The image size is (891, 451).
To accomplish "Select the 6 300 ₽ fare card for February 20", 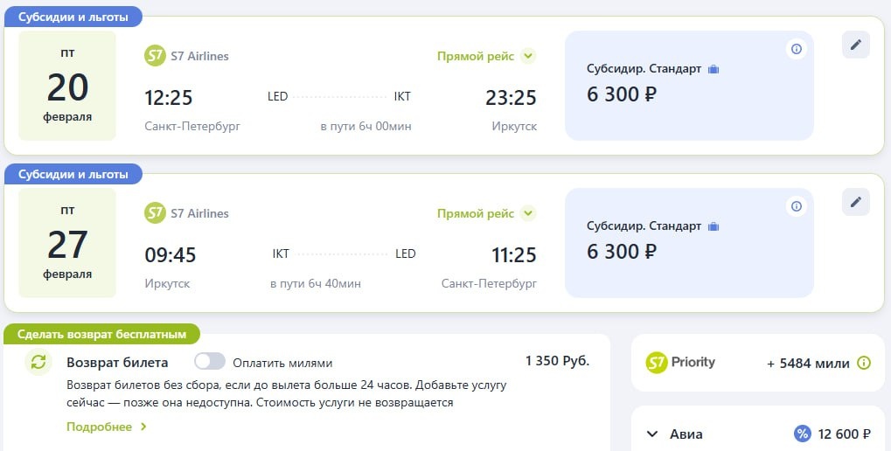I will click(x=689, y=86).
